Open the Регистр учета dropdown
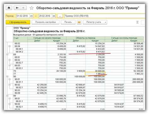Image resolution: width=149 pixels, height=114 pixels. point(95,22)
